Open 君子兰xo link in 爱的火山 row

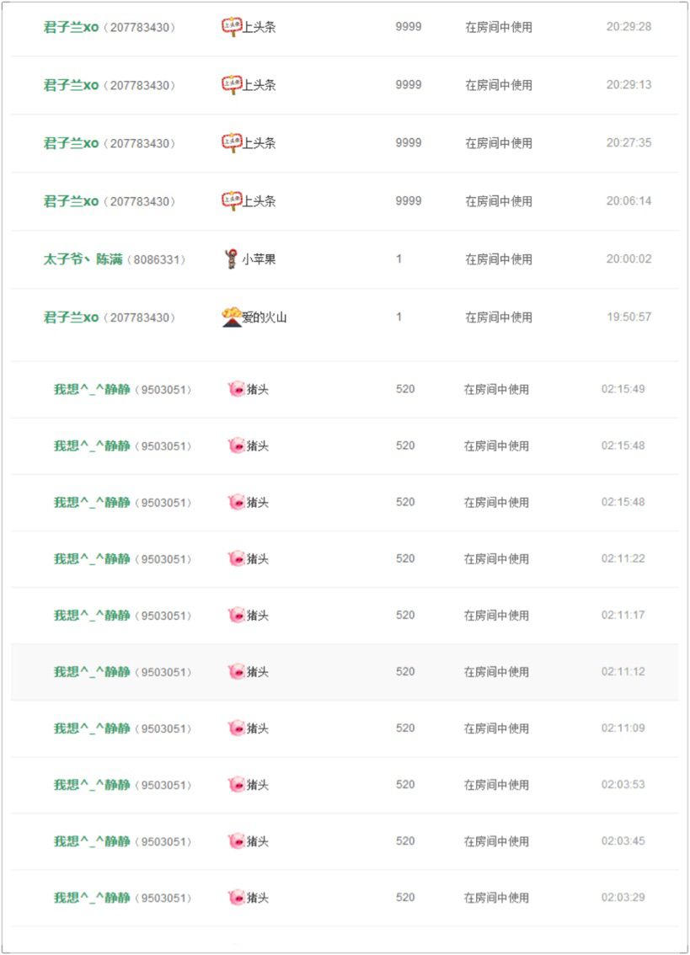[71, 317]
